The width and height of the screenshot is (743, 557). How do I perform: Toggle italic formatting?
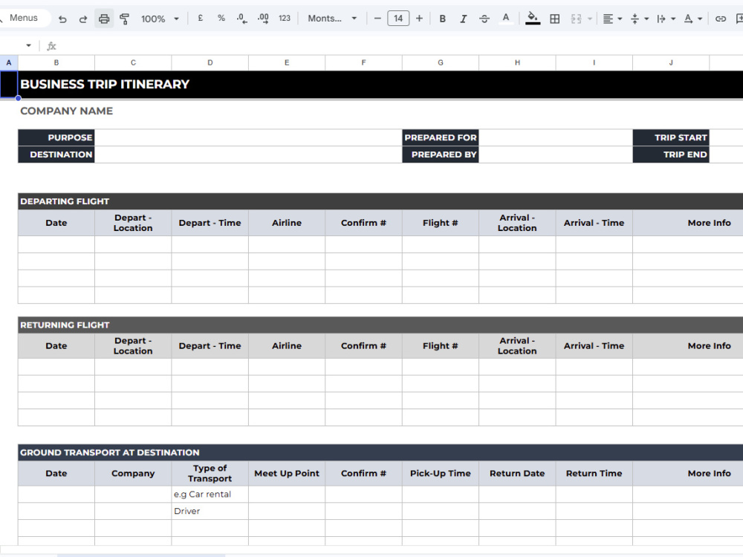[463, 19]
